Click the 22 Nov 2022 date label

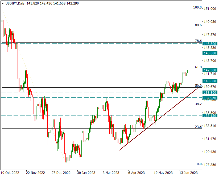click(x=35, y=173)
